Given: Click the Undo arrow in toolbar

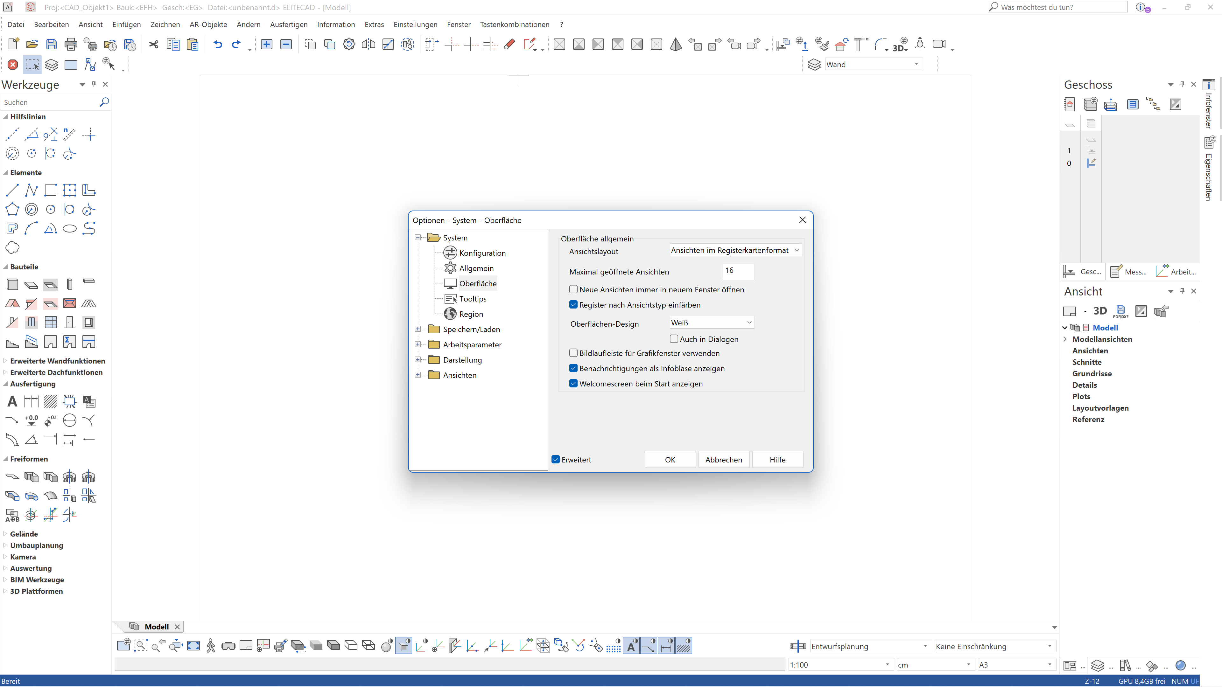Looking at the screenshot, I should pos(217,44).
